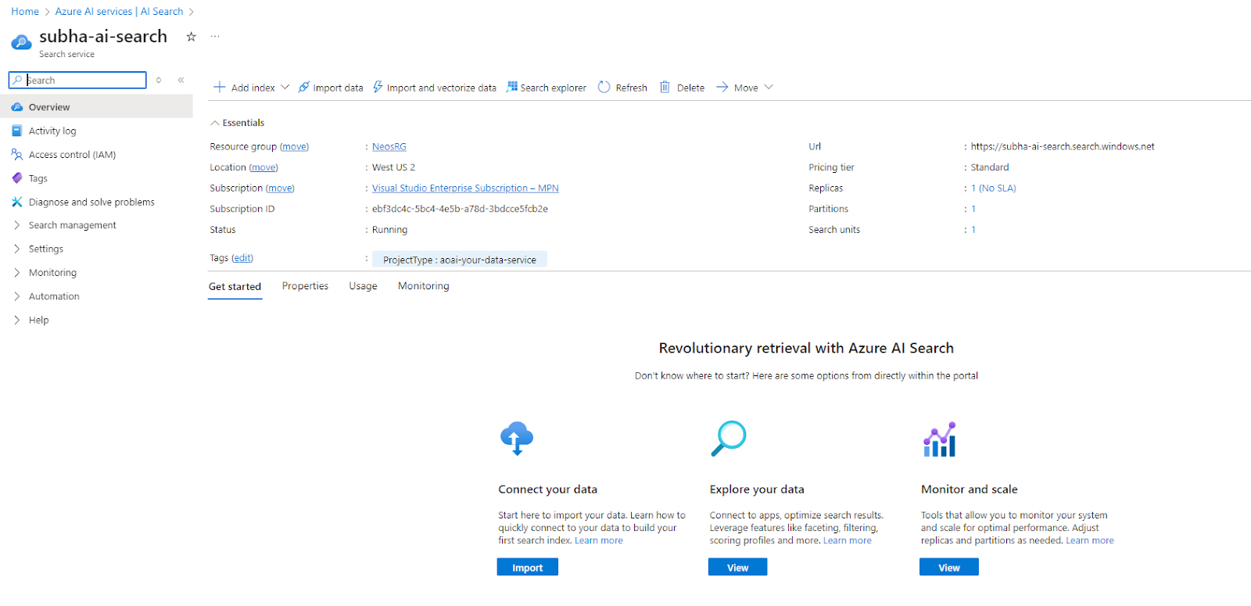The image size is (1251, 606).
Task: Open the Add index dropdown arrow
Action: click(x=285, y=87)
